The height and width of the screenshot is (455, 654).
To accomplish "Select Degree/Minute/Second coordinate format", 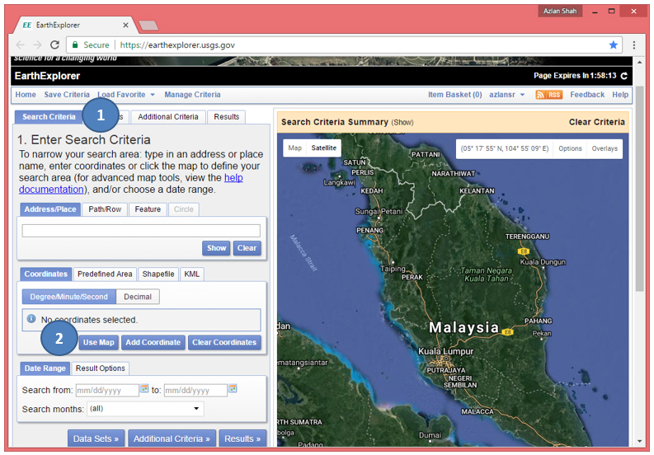I will (x=68, y=297).
